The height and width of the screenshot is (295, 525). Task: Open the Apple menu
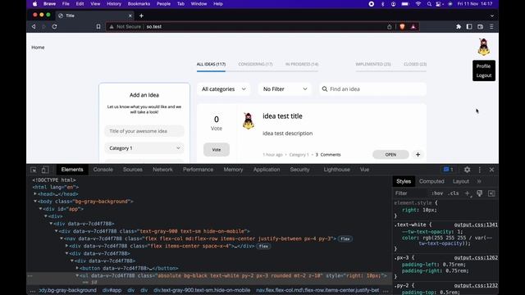pyautogui.click(x=35, y=4)
